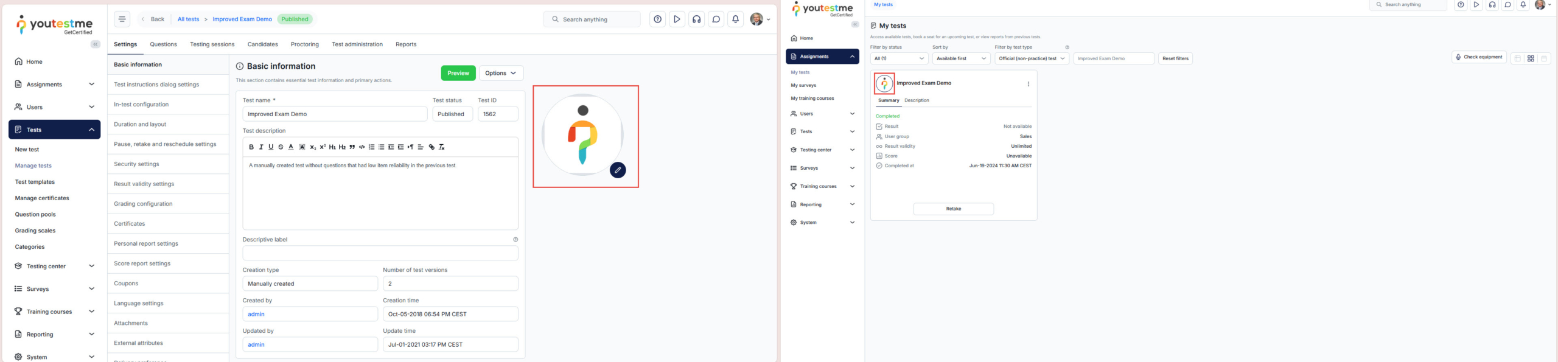Image resolution: width=1558 pixels, height=362 pixels.
Task: Click the Retake button
Action: pos(953,209)
